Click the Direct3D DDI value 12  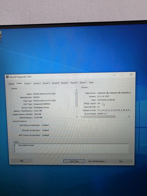click(99, 107)
